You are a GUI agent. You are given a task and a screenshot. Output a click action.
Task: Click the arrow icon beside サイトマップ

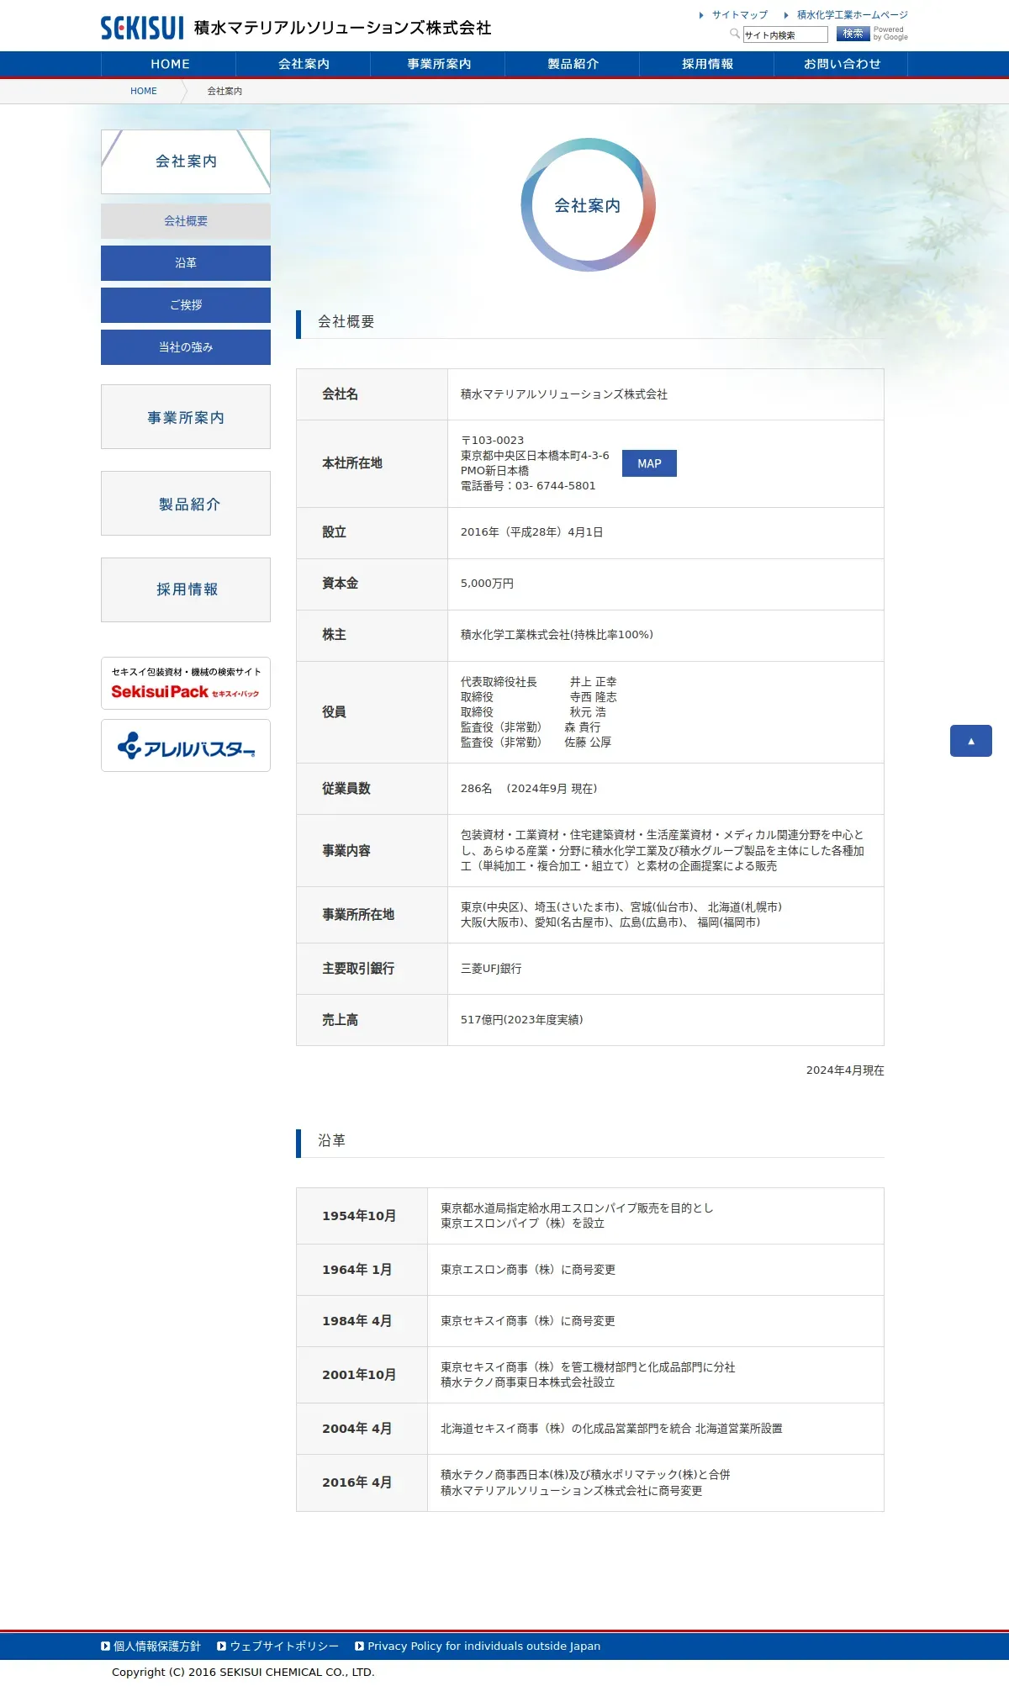pyautogui.click(x=701, y=15)
